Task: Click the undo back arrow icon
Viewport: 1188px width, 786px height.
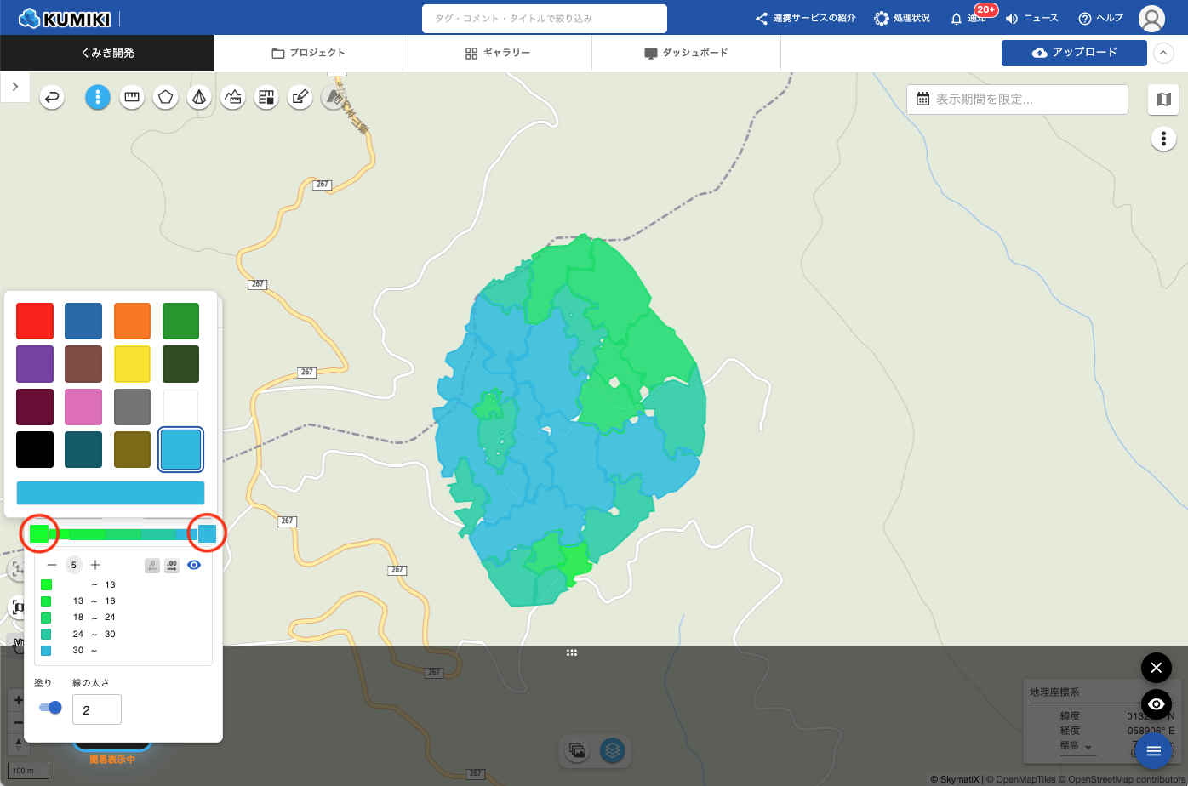Action: [53, 98]
